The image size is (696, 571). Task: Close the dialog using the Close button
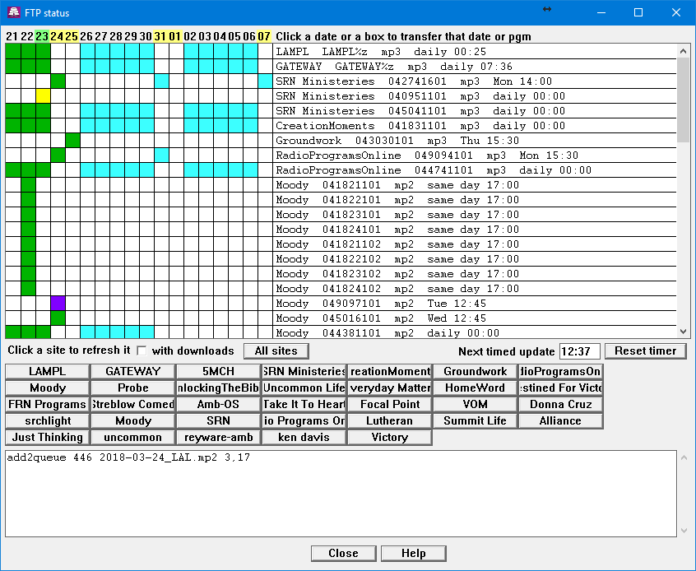pyautogui.click(x=344, y=553)
